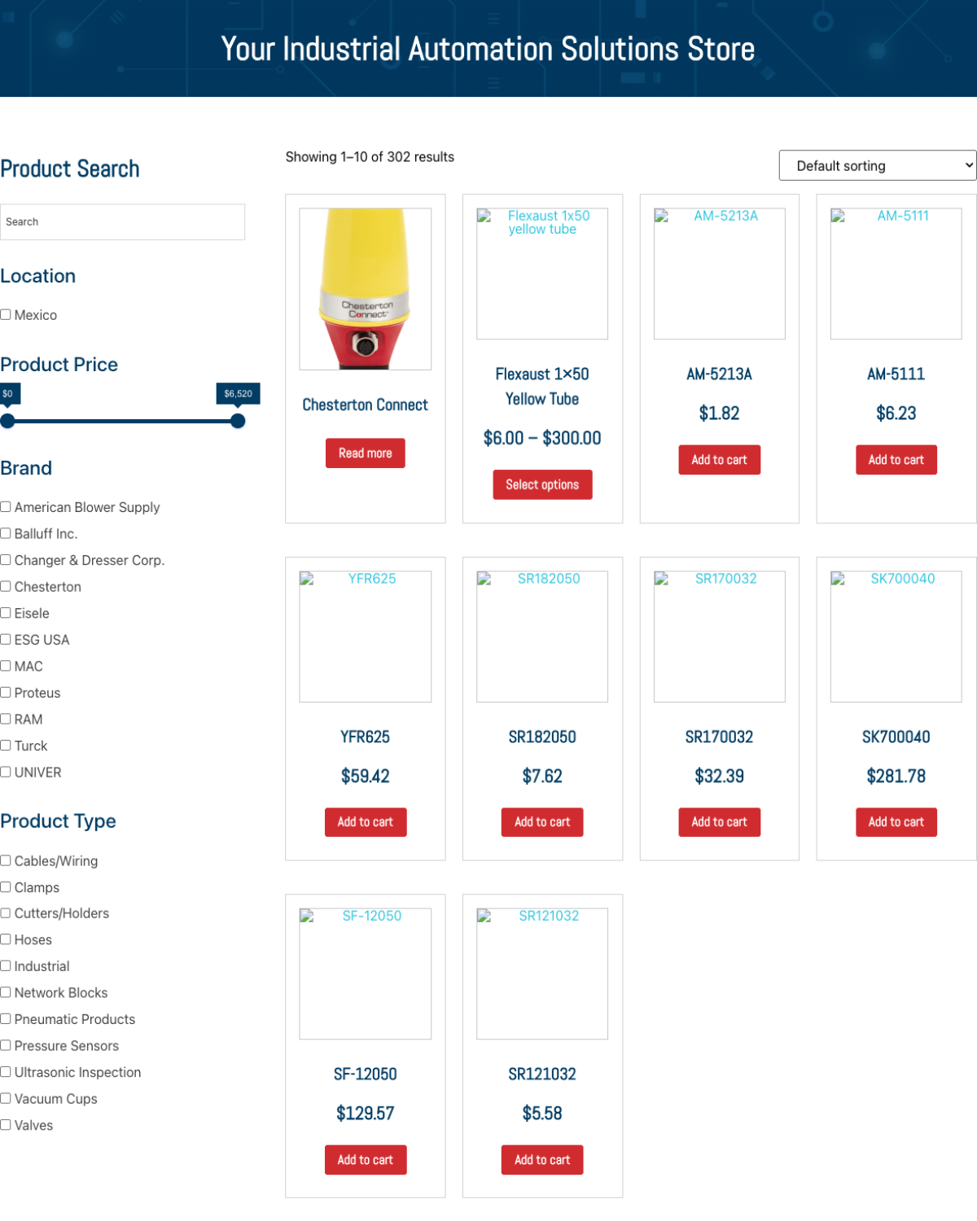Add AM-5213A to cart
Image resolution: width=977 pixels, height=1221 pixels.
(719, 460)
